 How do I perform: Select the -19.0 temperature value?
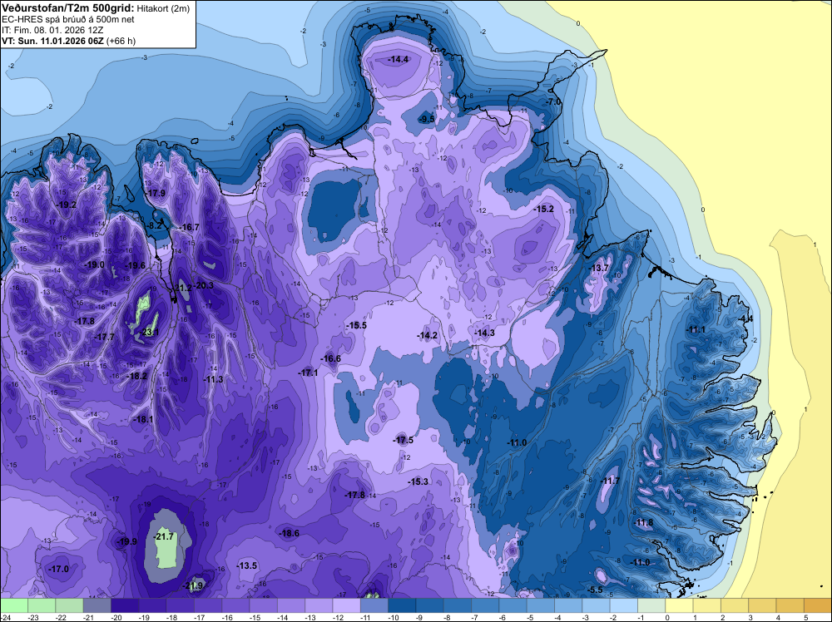[95, 264]
